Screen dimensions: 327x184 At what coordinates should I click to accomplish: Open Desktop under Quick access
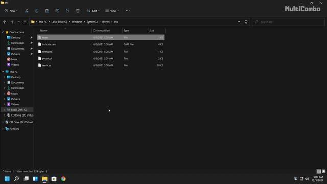point(16,37)
